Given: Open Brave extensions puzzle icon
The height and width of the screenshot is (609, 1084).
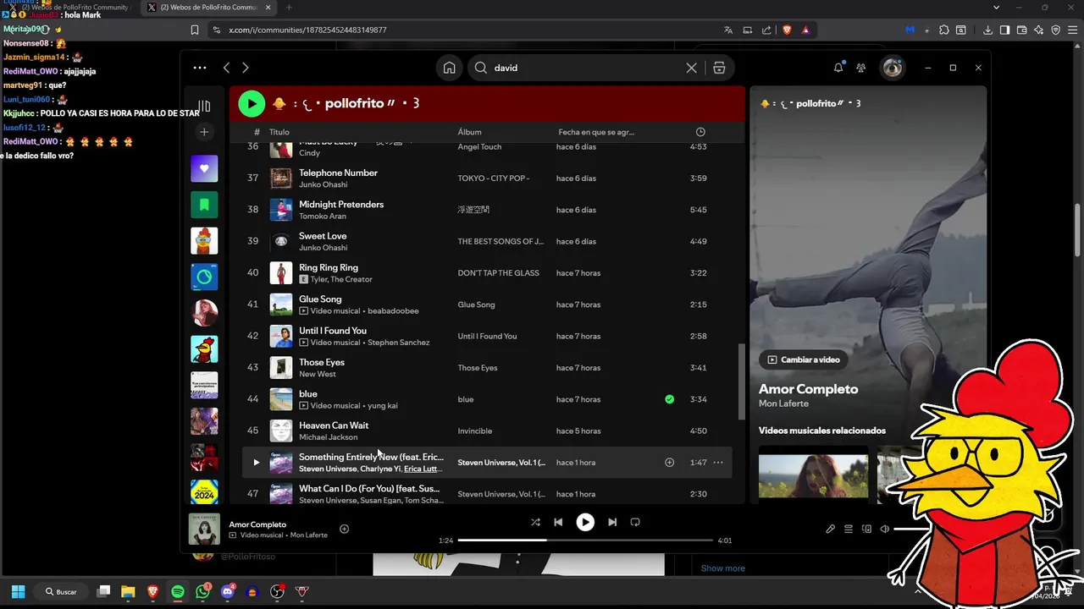Looking at the screenshot, I should click(x=944, y=30).
